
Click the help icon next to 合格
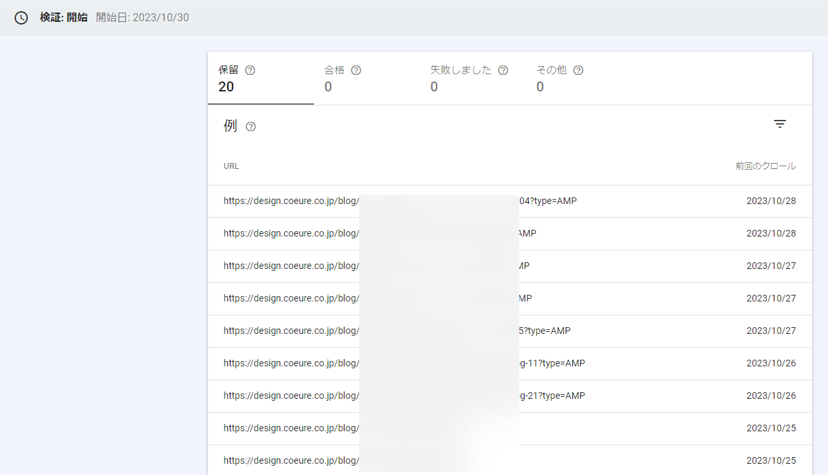(x=356, y=70)
